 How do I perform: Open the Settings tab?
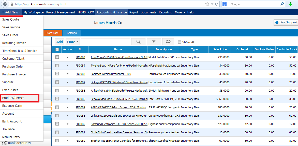pyautogui.click(x=72, y=33)
